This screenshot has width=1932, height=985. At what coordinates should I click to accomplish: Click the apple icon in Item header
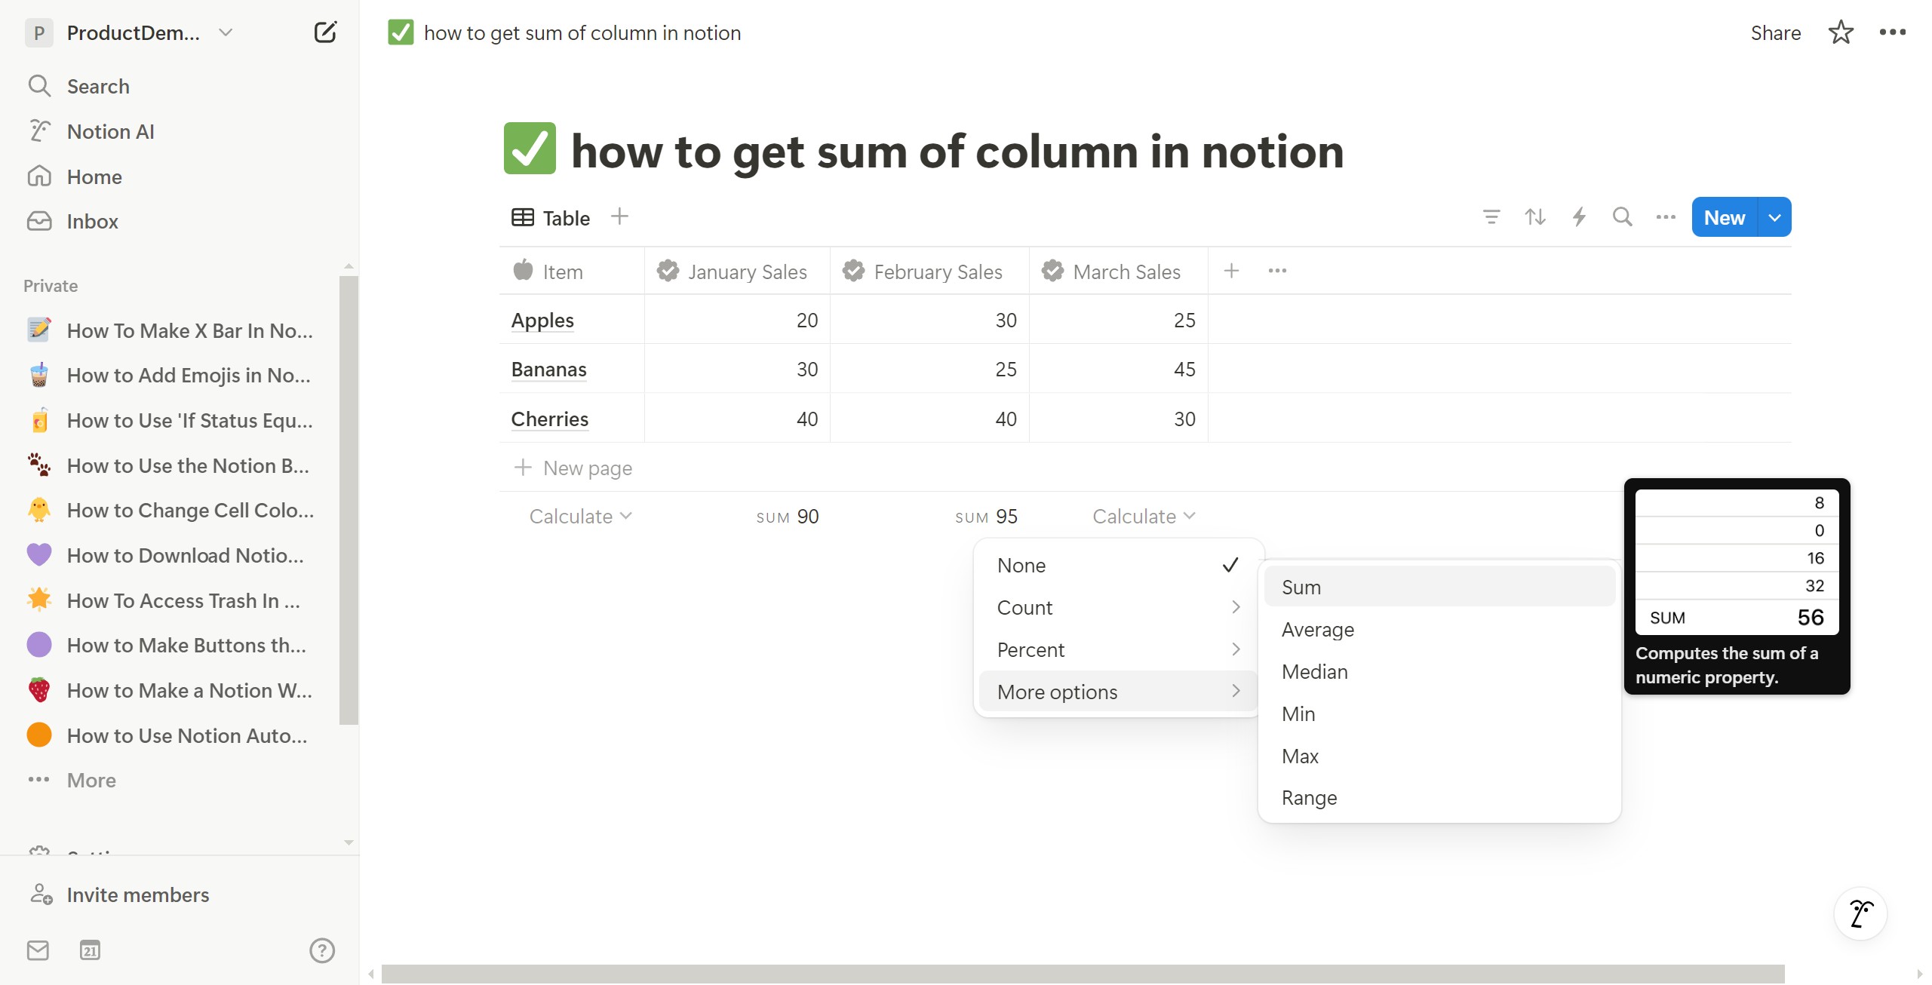523,270
